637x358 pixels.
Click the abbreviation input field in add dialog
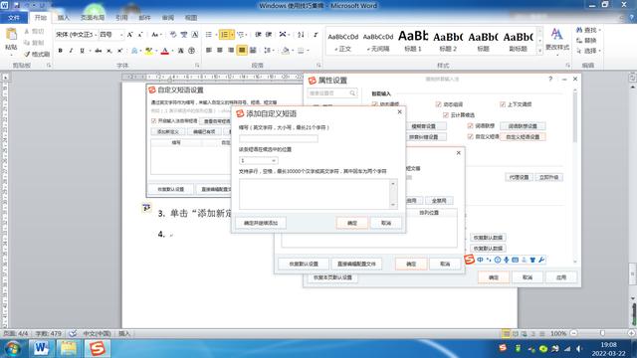click(x=279, y=139)
